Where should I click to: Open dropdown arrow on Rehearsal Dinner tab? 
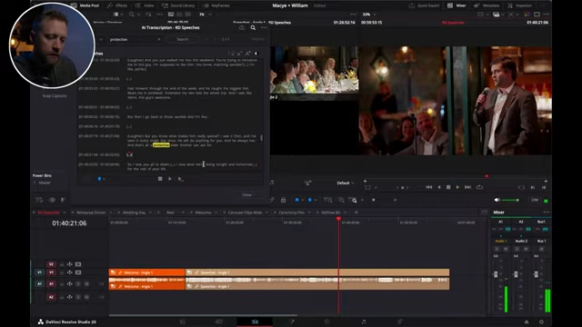pos(110,213)
